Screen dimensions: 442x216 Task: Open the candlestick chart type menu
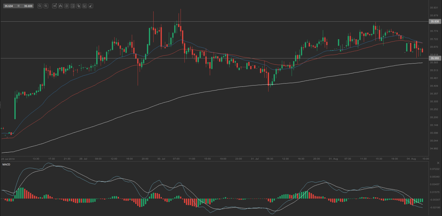coord(61,6)
